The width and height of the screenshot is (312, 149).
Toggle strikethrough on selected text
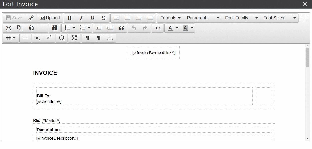(x=103, y=18)
